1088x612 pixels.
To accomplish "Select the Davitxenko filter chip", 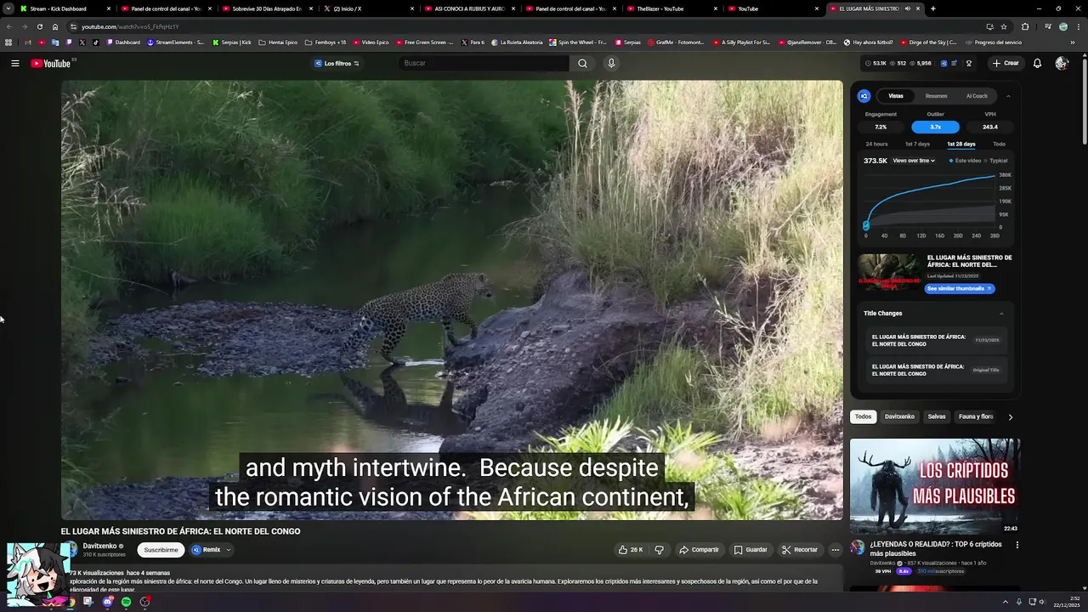I will point(899,417).
